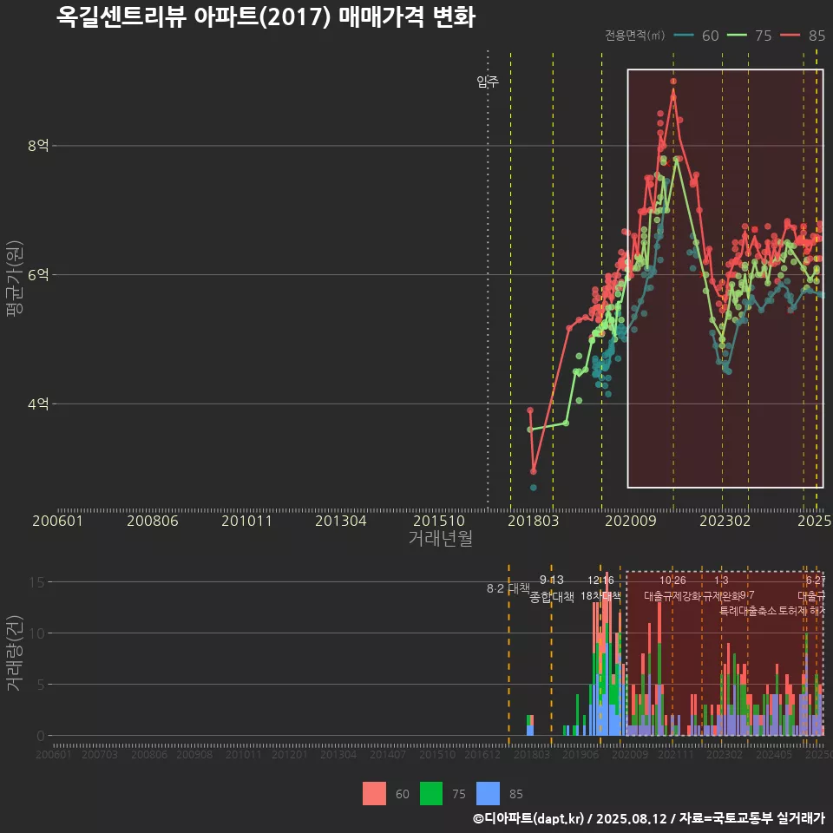This screenshot has width=833, height=833.
Task: Click the 4억 y-axis label
Action: (x=38, y=403)
